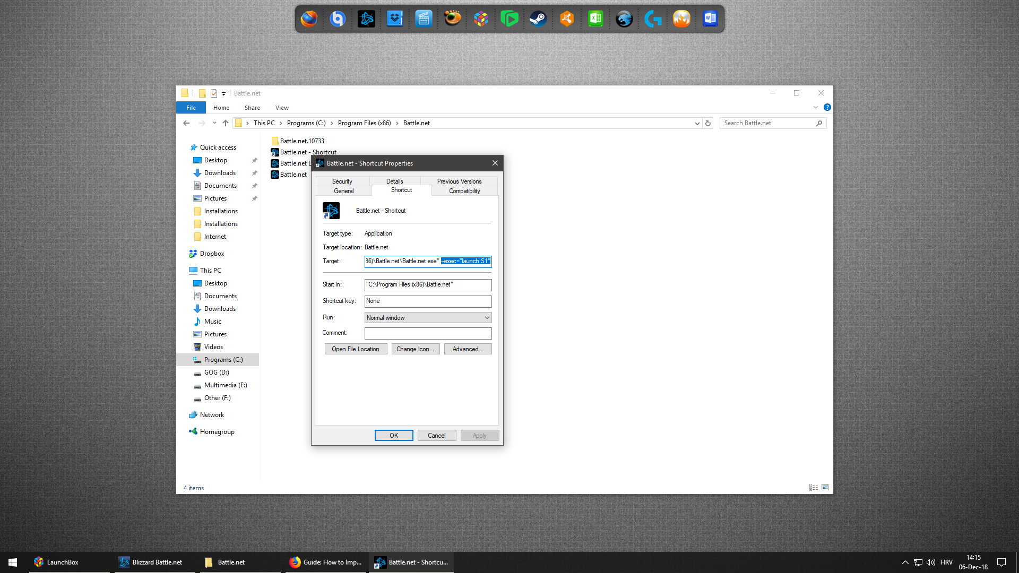Launch Steam from the dock
Viewport: 1019px width, 573px height.
pos(538,19)
